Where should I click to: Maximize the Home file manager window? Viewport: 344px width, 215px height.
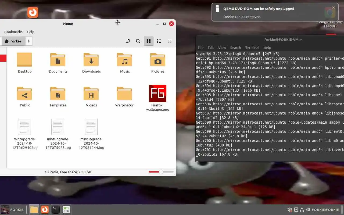pyautogui.click(x=164, y=24)
